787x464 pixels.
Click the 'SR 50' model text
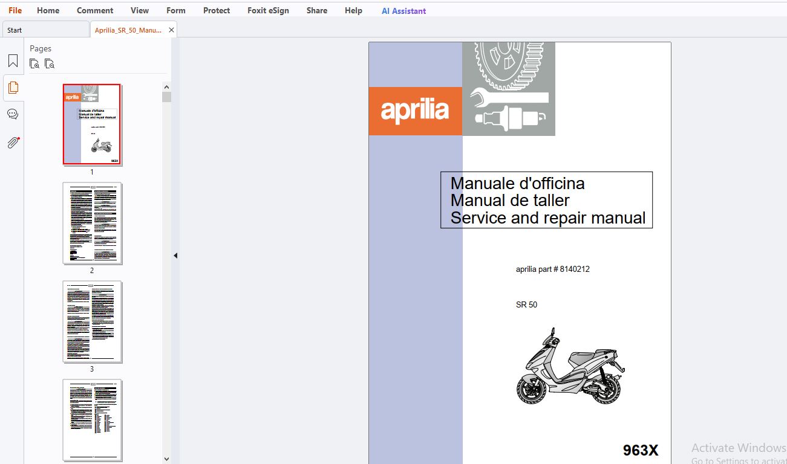pos(526,304)
